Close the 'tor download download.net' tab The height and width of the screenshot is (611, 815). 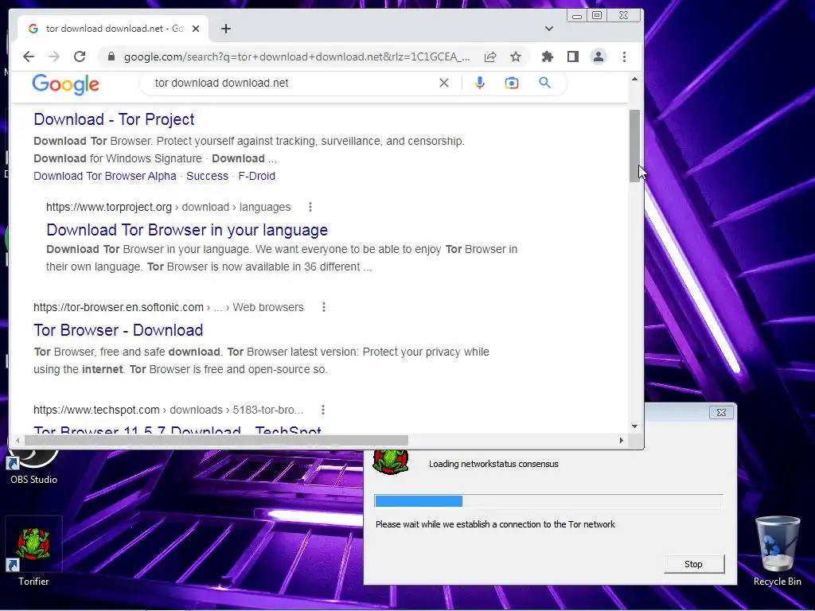(196, 29)
